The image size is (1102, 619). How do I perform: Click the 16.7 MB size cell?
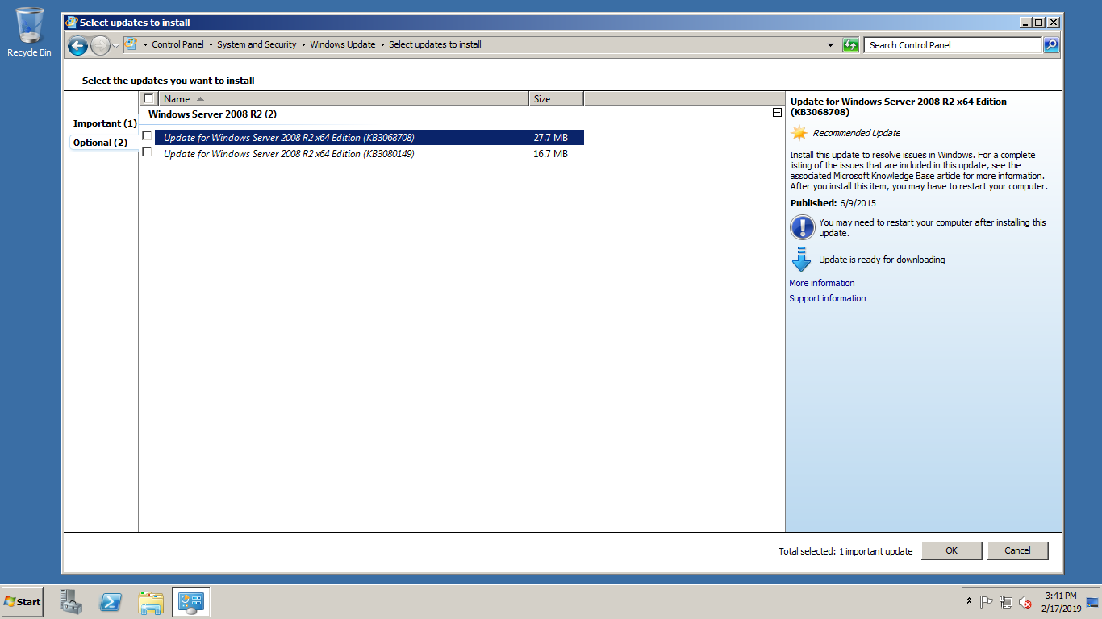click(550, 153)
